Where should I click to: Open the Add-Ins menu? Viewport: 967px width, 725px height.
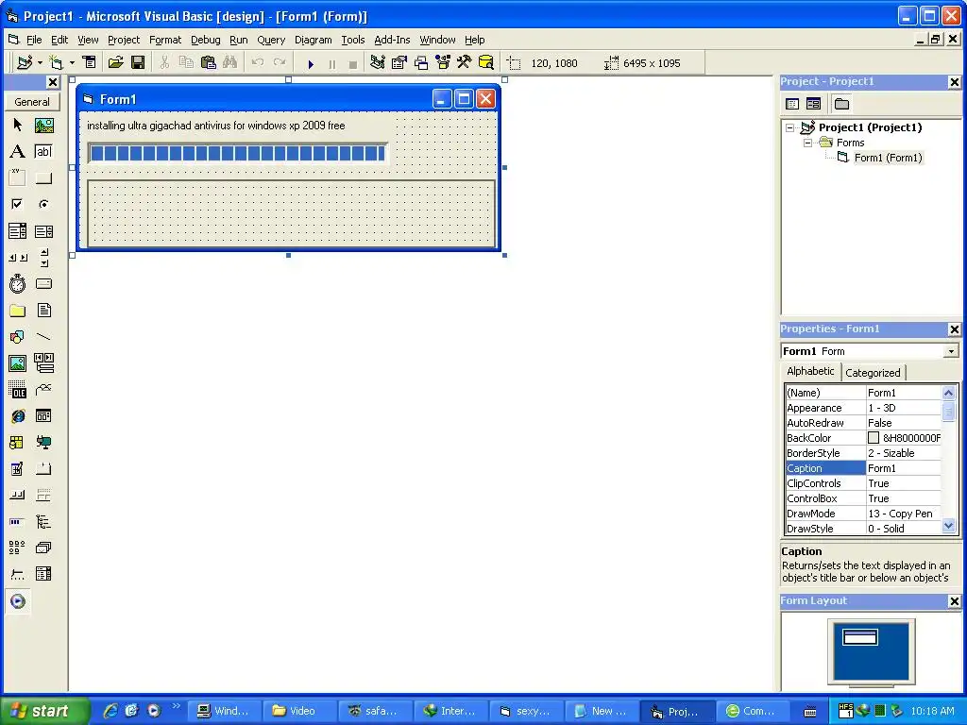(392, 40)
